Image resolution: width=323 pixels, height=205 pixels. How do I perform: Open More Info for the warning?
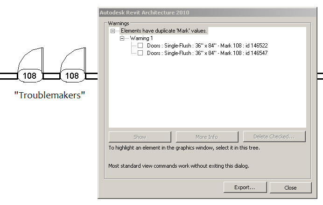(207, 137)
